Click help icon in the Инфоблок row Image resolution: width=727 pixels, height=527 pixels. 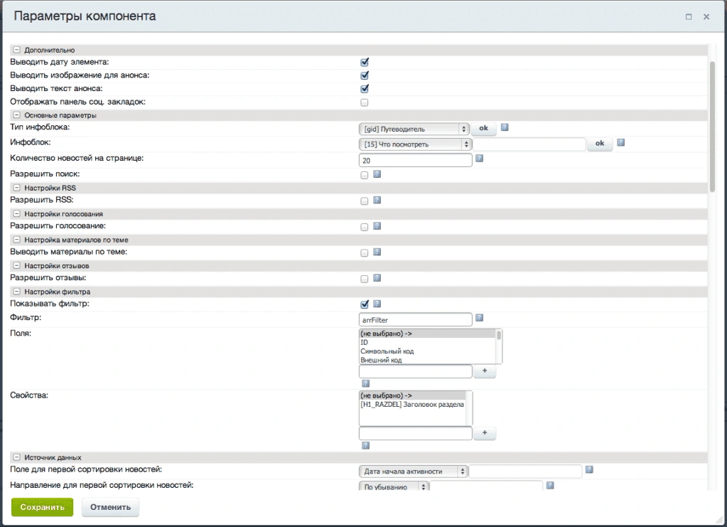(621, 143)
